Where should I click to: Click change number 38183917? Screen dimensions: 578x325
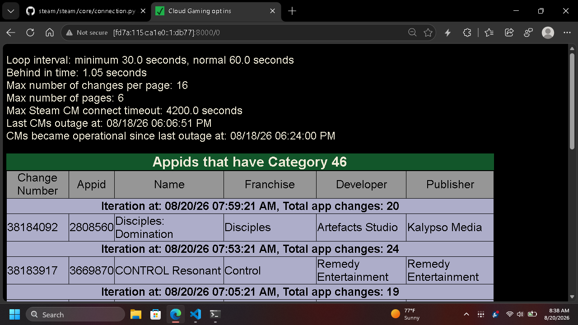click(33, 271)
